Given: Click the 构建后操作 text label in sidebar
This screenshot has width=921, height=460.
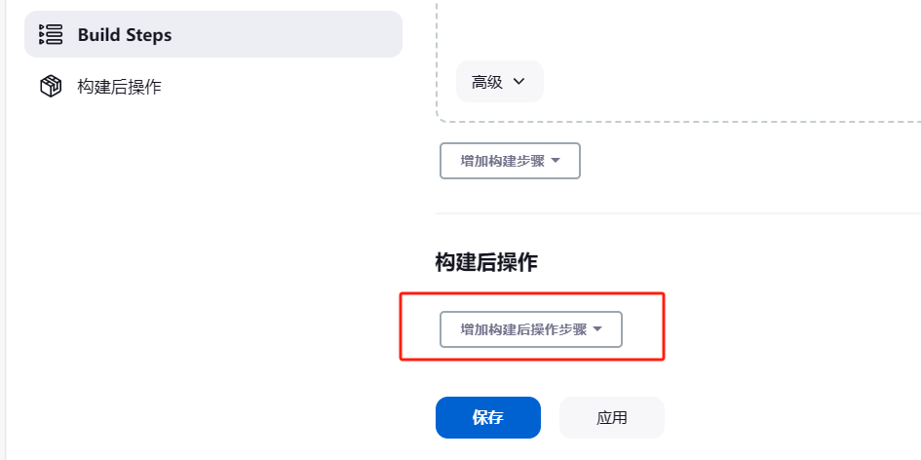Looking at the screenshot, I should pos(119,87).
